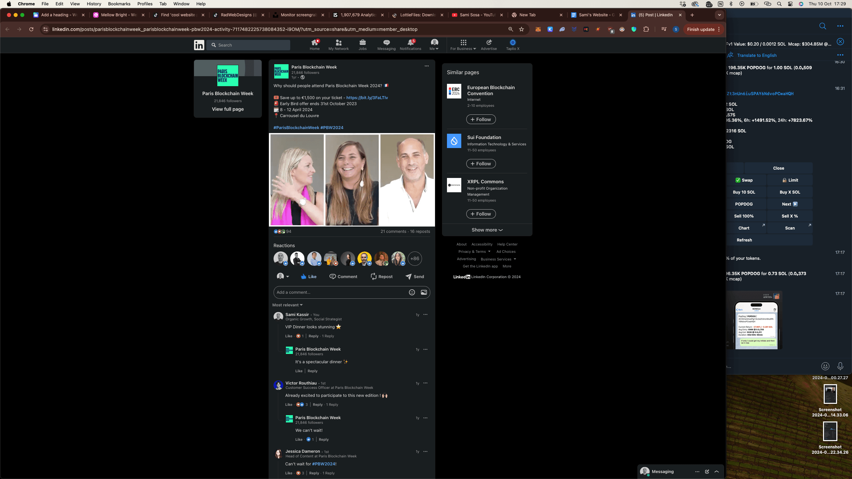852x479 pixels.
Task: Bookmark page with the star icon
Action: tap(522, 29)
